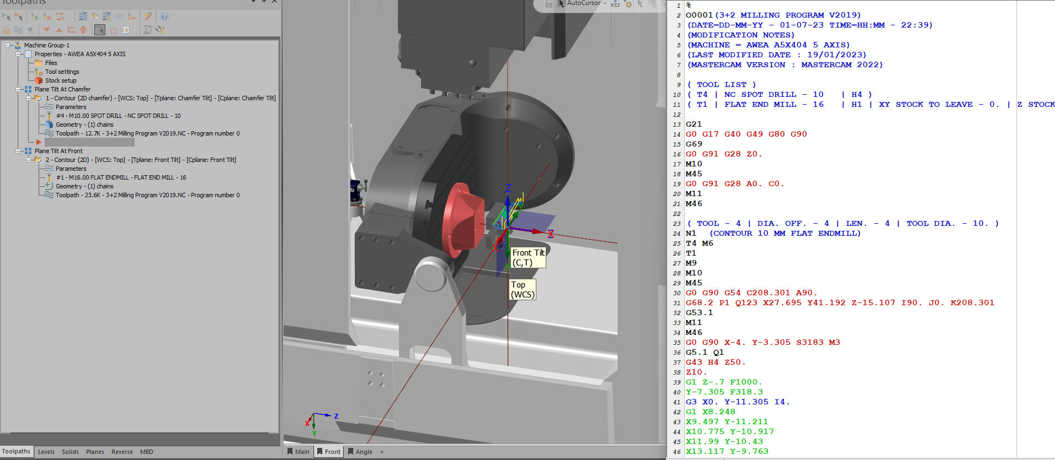Click the Select all operations icon

click(x=6, y=17)
